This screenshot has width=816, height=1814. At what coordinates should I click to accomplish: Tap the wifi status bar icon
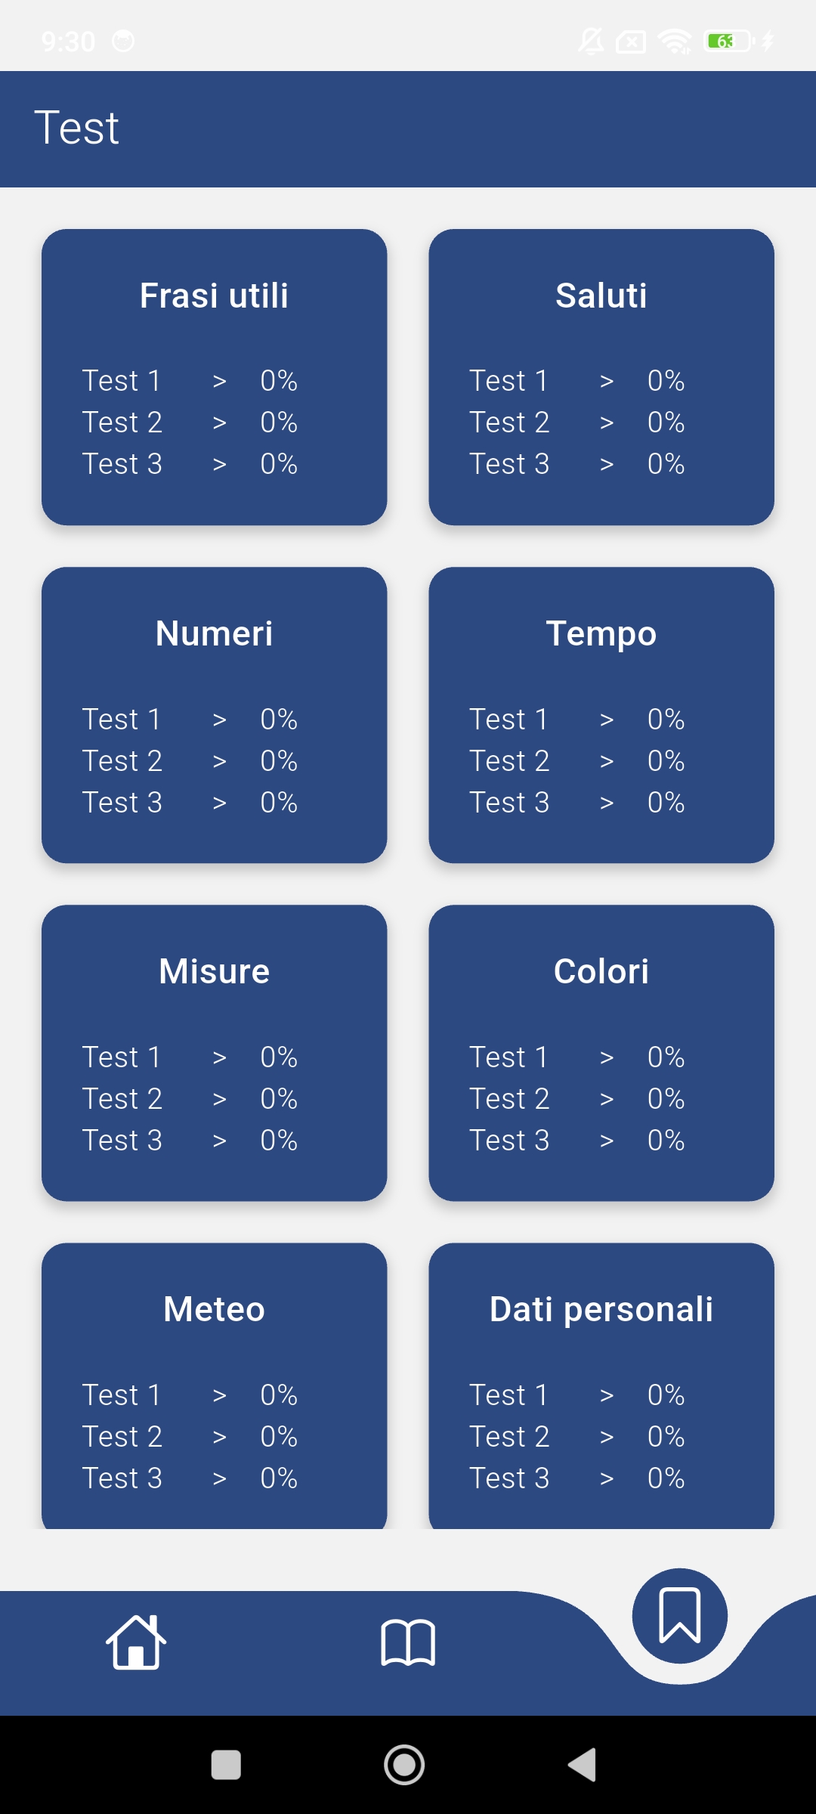point(674,41)
